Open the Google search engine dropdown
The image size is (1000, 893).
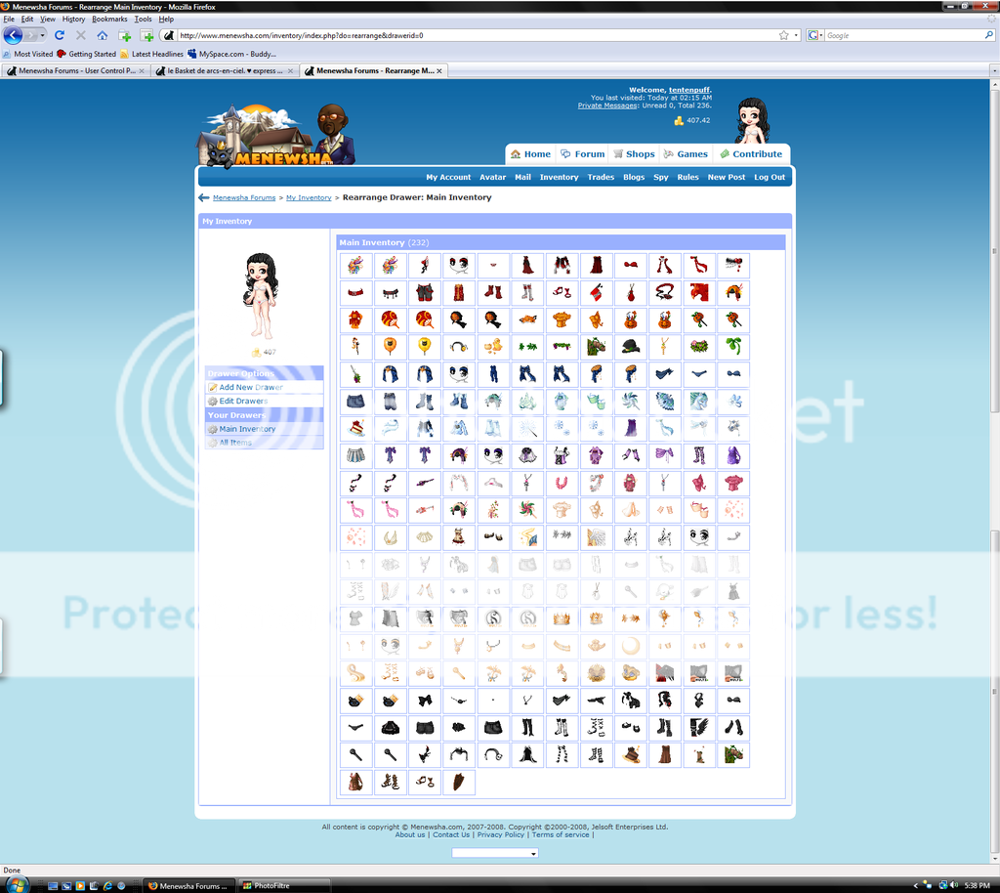point(814,35)
